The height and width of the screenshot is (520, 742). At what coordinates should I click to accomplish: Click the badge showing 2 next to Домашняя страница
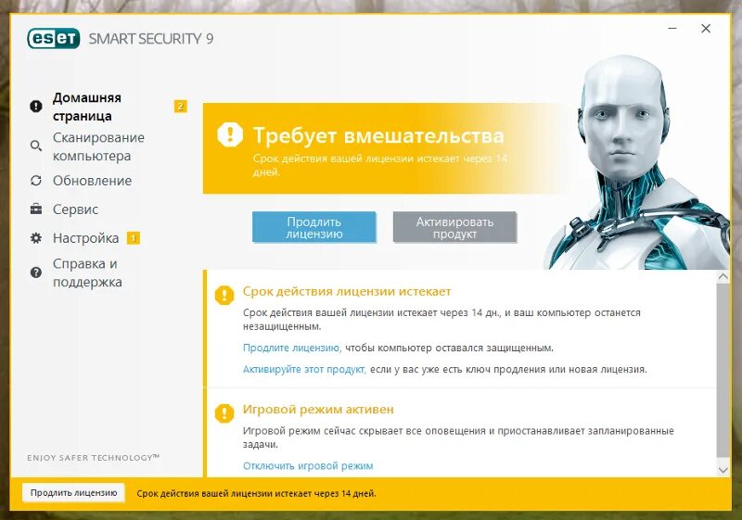click(x=180, y=107)
